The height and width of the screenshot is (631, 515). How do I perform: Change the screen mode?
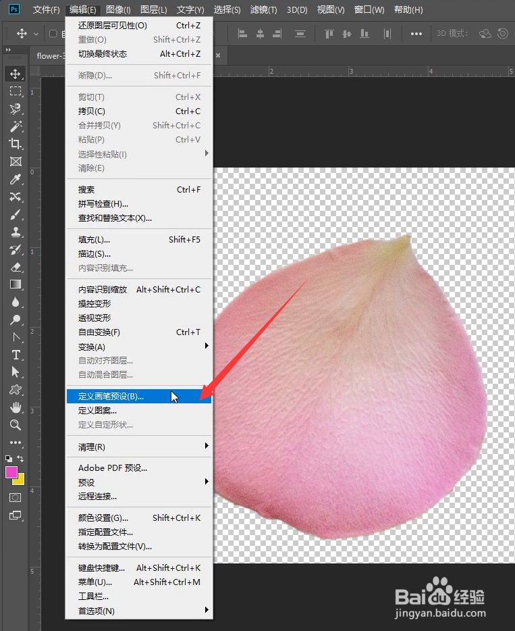16,515
